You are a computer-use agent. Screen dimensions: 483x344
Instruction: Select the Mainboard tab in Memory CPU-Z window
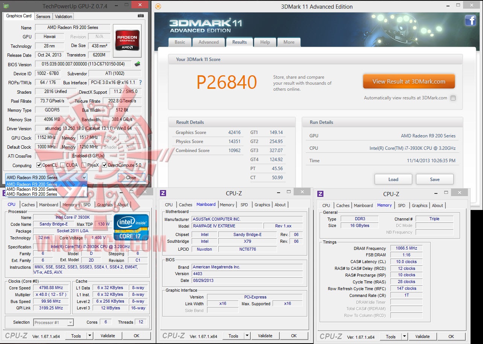[363, 205]
